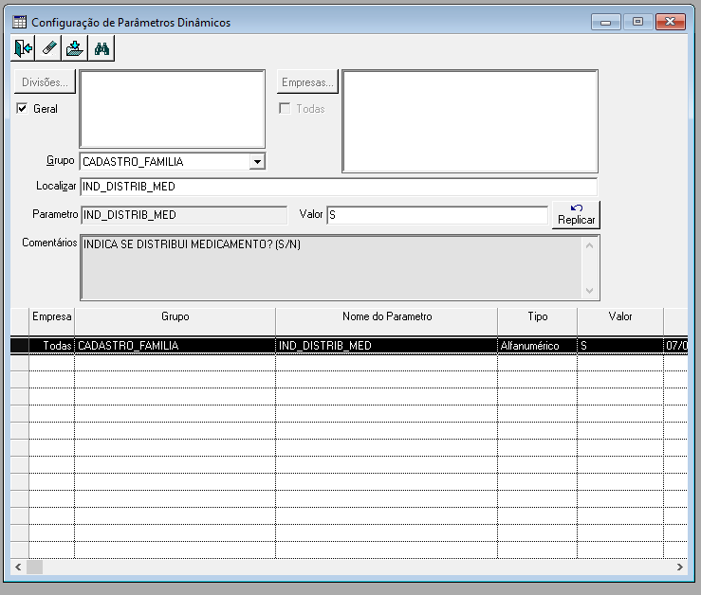Select IND_DISTRIB_MED cell in the grid
Image resolution: width=701 pixels, height=595 pixels.
[387, 345]
